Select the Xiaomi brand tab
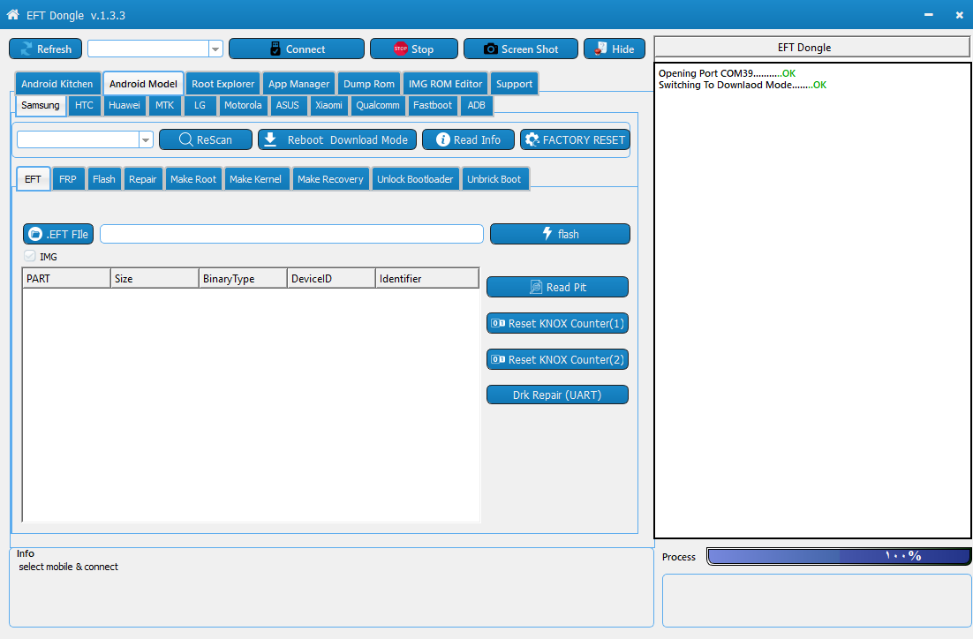Viewport: 973px width, 639px height. click(x=328, y=105)
